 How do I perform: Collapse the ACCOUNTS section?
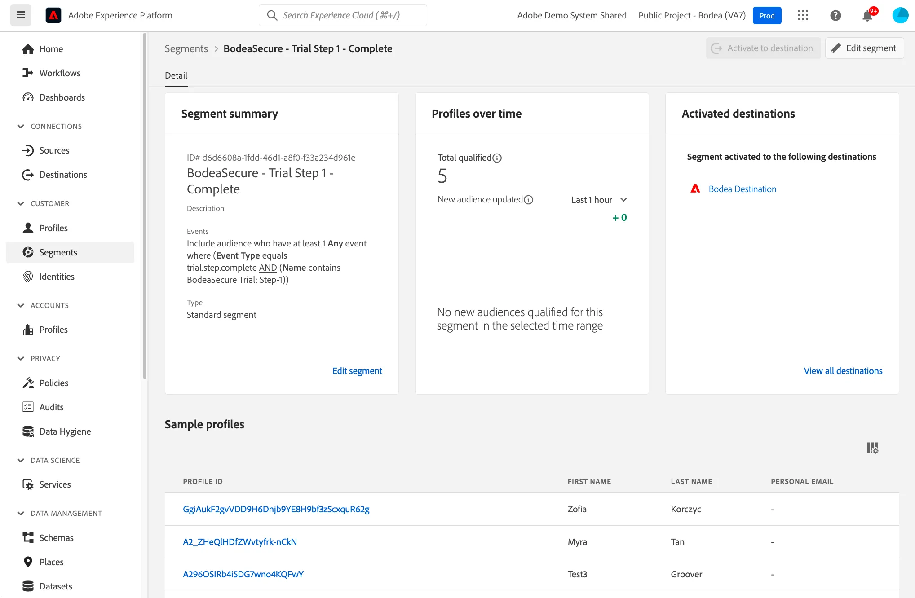coord(43,305)
